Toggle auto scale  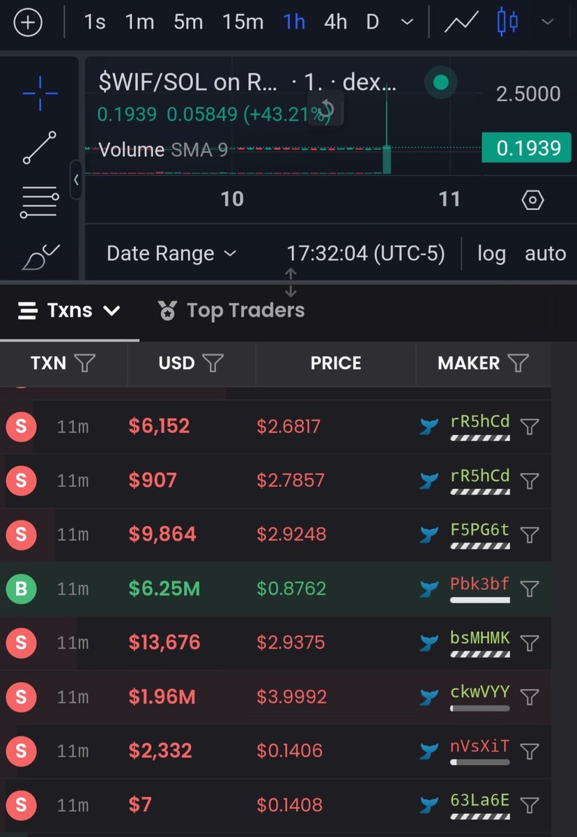coord(545,253)
